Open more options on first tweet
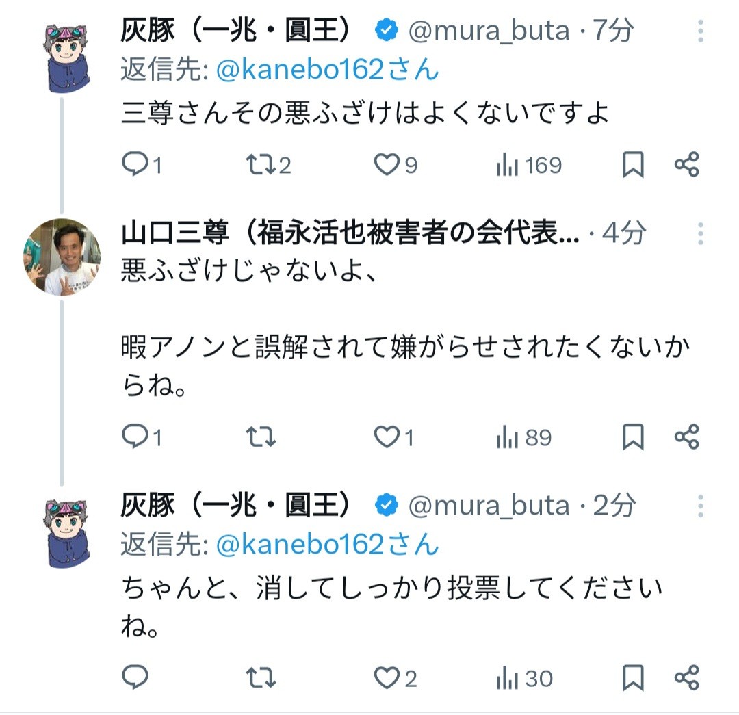The width and height of the screenshot is (739, 715). tap(701, 31)
